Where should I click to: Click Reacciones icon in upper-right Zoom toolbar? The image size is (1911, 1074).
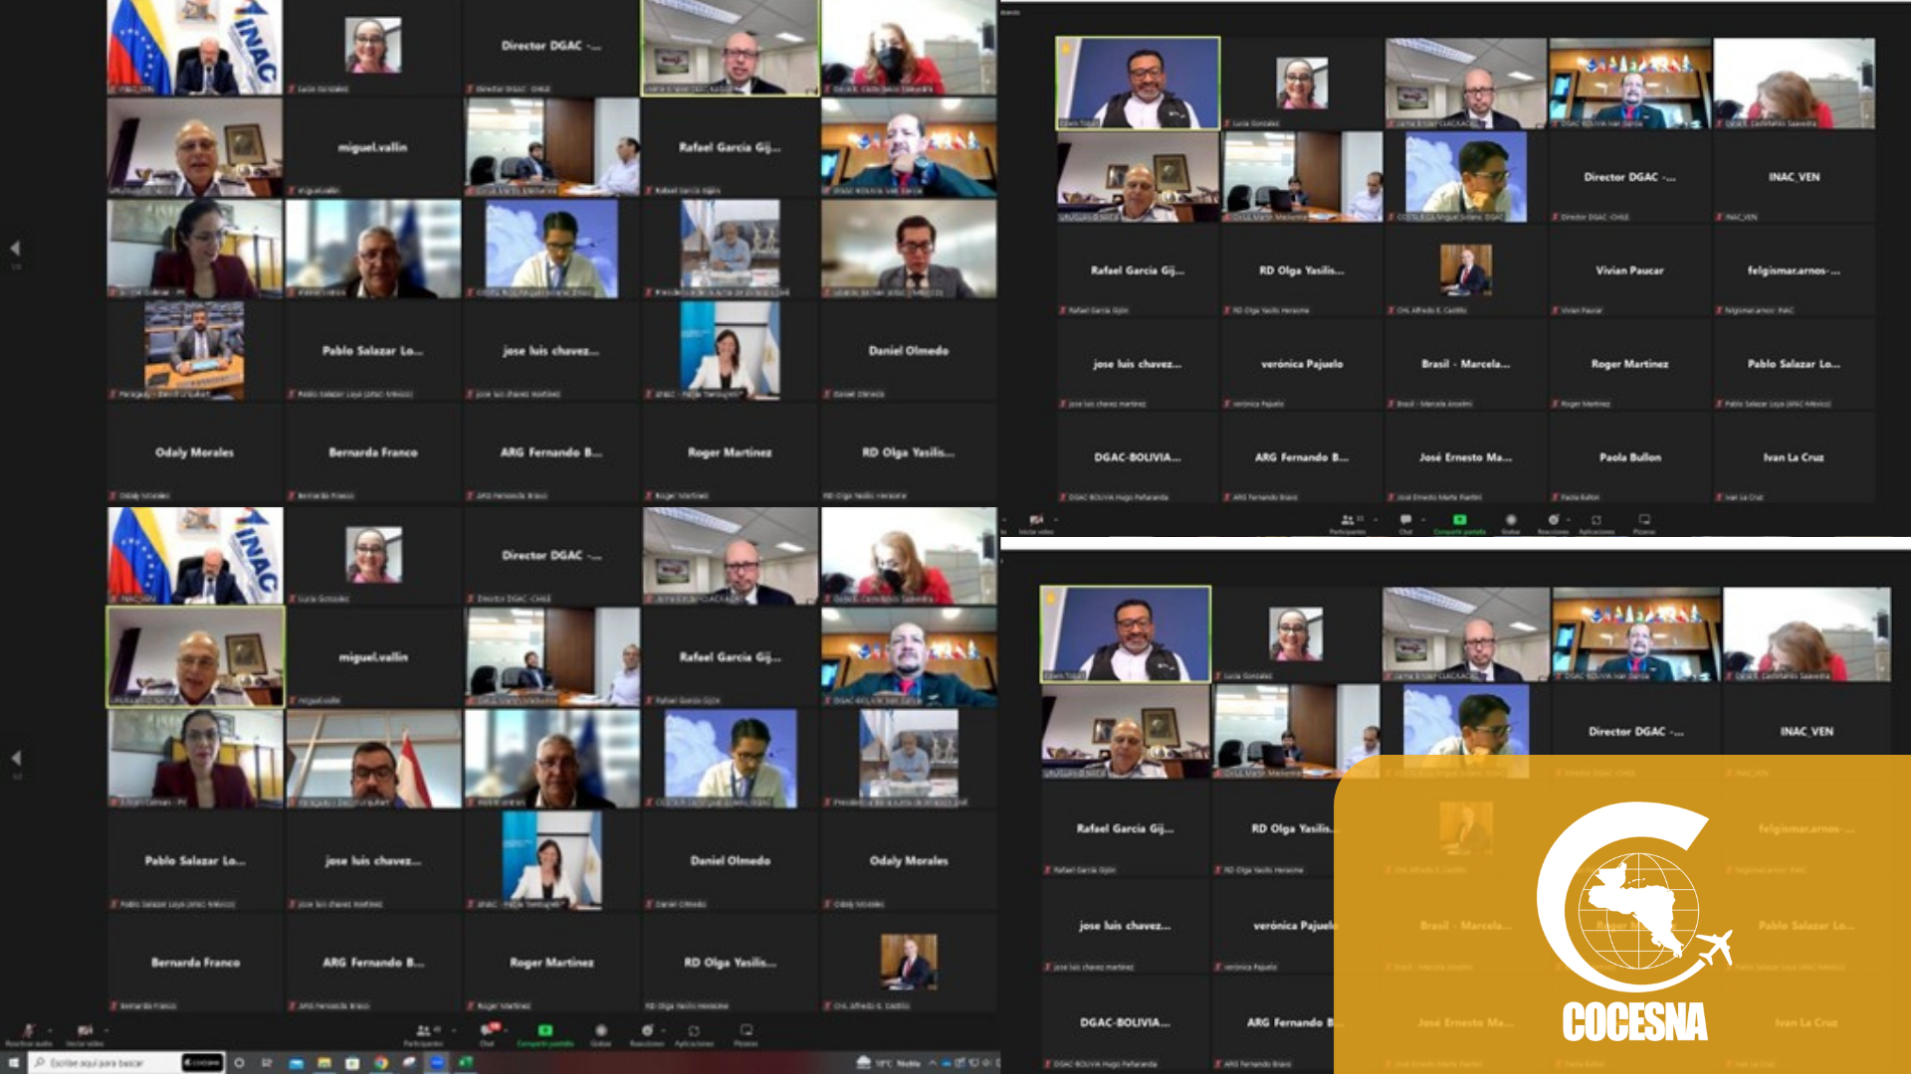coord(1553,520)
